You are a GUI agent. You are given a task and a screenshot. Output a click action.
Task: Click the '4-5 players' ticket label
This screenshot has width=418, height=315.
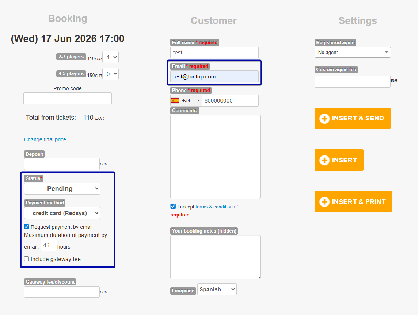point(71,73)
